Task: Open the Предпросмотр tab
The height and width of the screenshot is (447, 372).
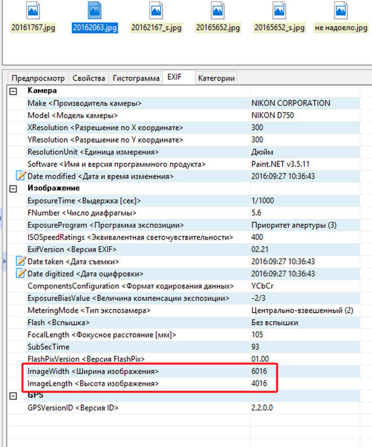Action: coord(38,78)
